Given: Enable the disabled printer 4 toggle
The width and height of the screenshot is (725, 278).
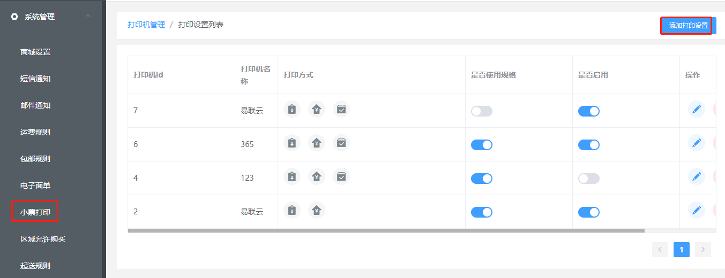Looking at the screenshot, I should pyautogui.click(x=588, y=179).
